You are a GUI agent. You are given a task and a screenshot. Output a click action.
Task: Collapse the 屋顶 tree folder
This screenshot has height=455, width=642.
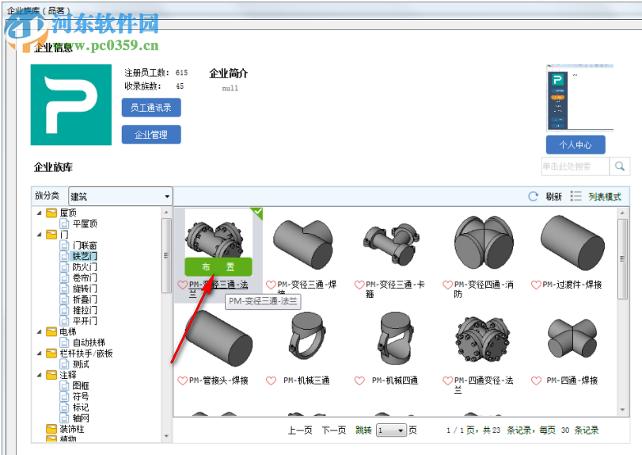tap(40, 212)
